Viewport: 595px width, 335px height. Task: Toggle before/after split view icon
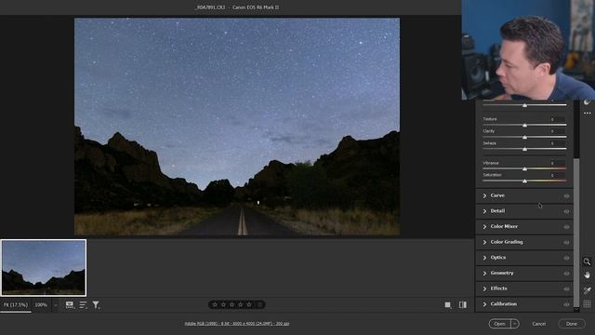(463, 304)
